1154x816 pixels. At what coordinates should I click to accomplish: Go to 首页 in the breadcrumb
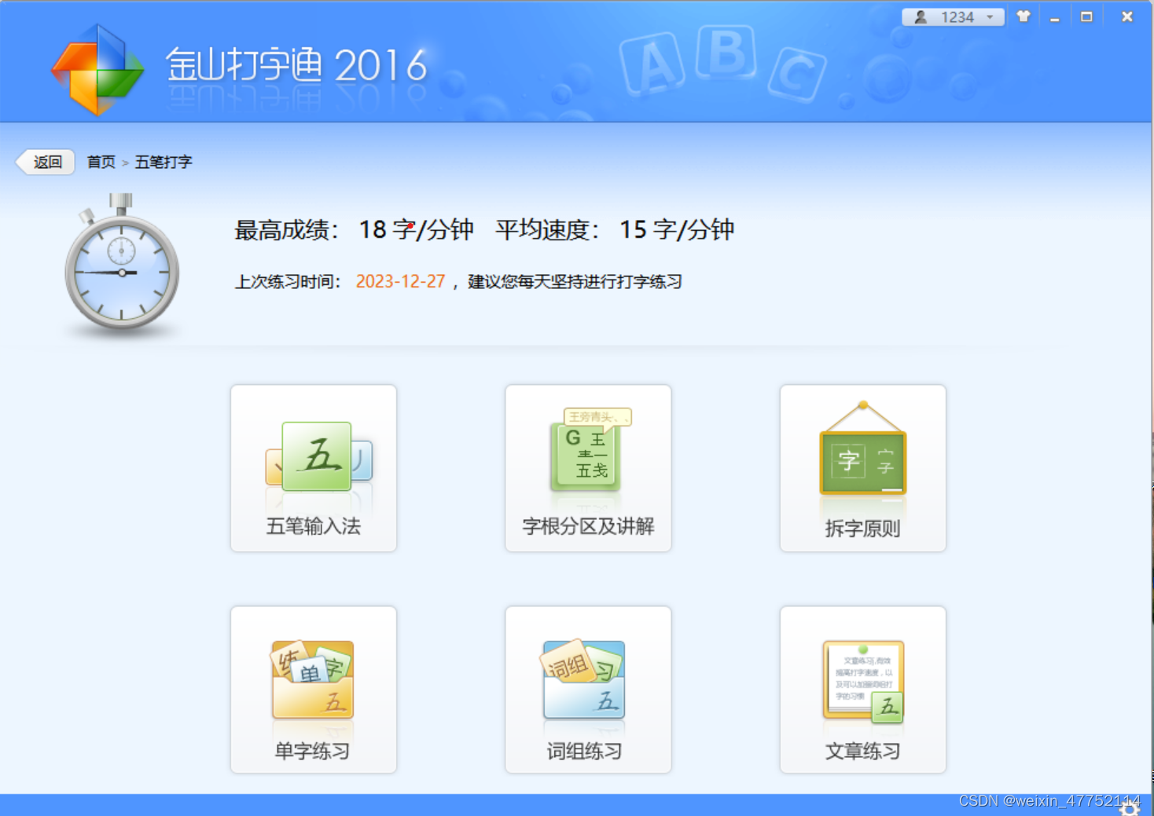tap(101, 162)
